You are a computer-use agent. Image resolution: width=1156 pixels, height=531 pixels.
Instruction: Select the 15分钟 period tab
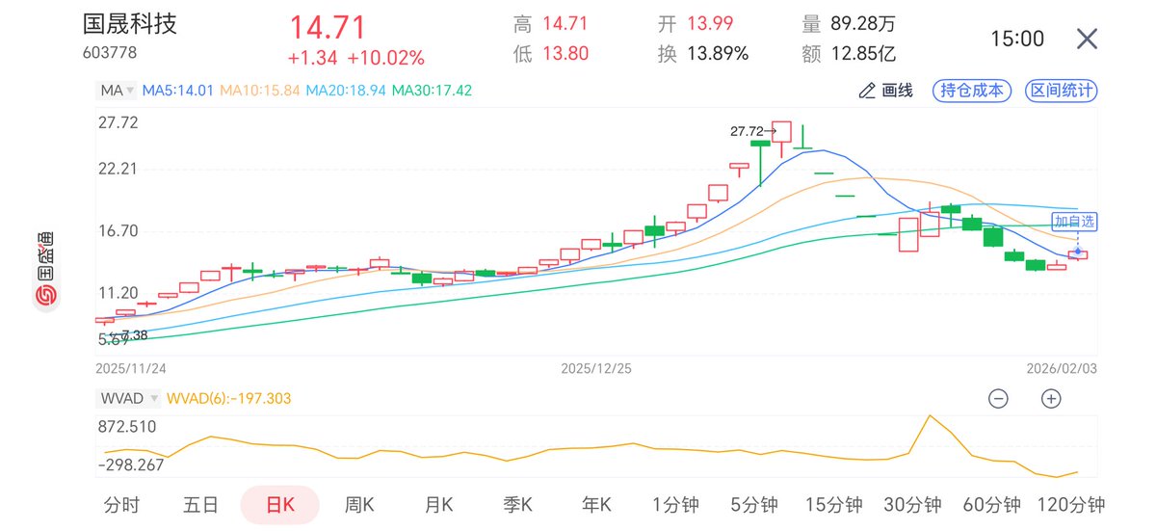point(833,504)
